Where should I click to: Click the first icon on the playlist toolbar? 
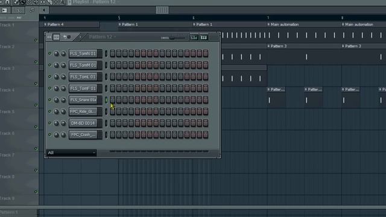4,10
